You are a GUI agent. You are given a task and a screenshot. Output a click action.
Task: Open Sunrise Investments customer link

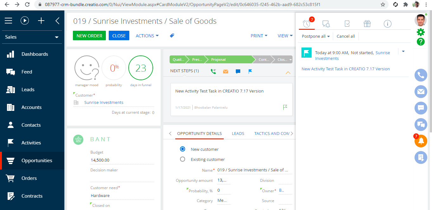[104, 103]
